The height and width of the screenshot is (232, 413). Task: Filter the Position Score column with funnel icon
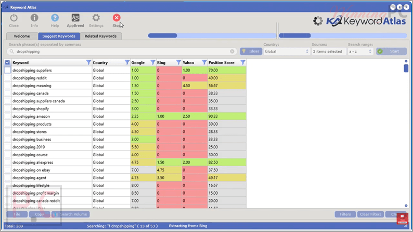(x=243, y=62)
